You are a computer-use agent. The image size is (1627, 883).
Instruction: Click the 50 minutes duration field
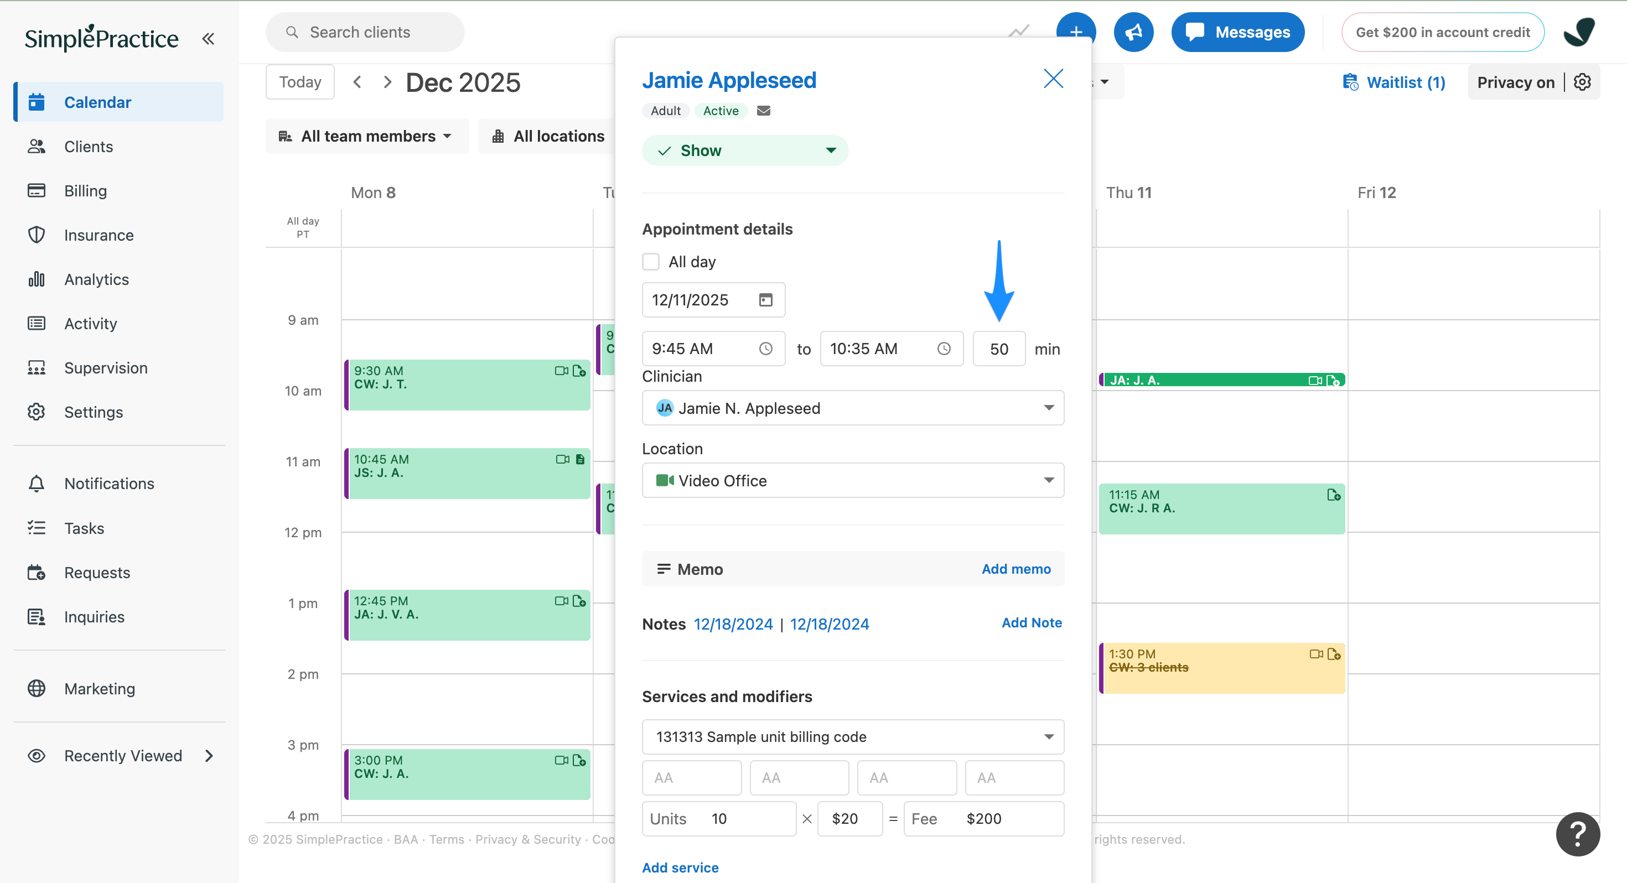click(999, 349)
